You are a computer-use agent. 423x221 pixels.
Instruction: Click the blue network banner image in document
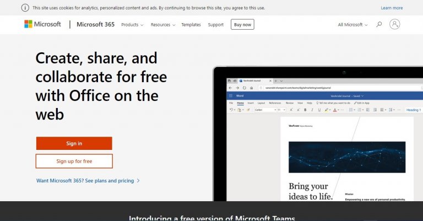pos(347,157)
